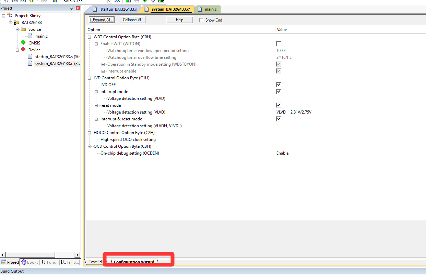Click the 100% window open period value

click(281, 51)
